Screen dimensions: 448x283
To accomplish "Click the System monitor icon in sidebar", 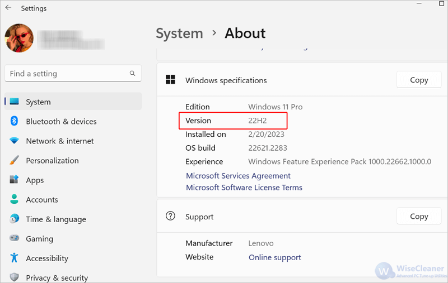I will tap(15, 102).
